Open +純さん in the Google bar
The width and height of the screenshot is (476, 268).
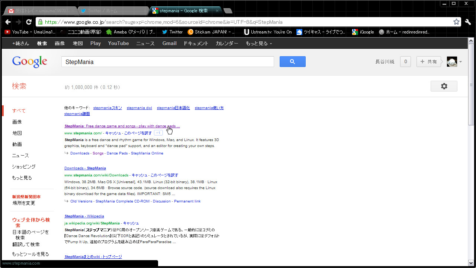pos(20,44)
